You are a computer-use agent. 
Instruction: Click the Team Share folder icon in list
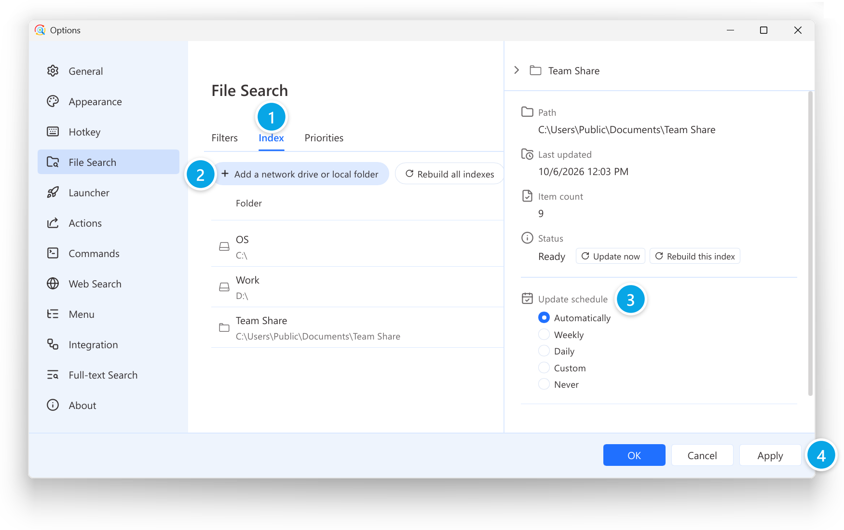(224, 327)
